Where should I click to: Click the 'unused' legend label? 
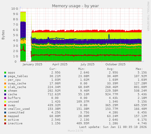13,102
